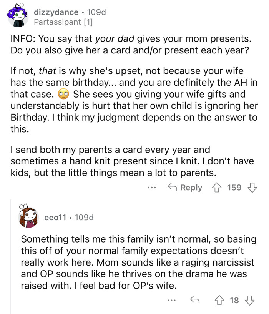Reply to dizzydance's comment
This screenshot has width=269, height=314.
pos(186,188)
